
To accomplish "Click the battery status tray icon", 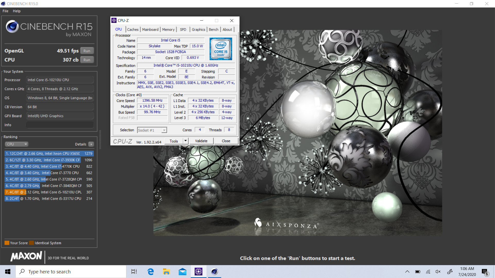I will (418, 272).
